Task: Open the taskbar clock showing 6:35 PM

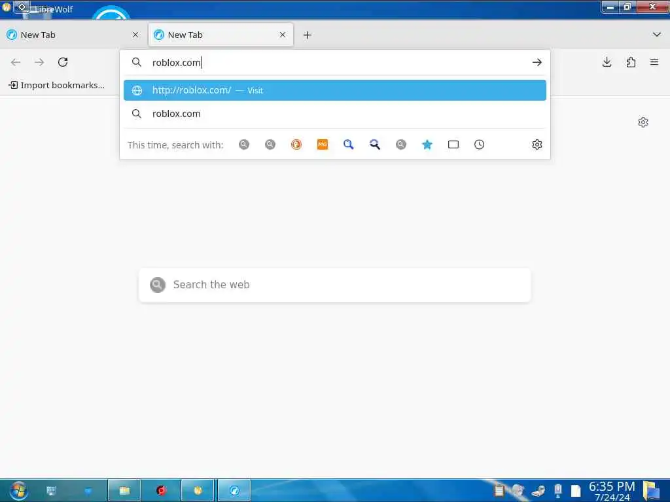Action: 612,491
